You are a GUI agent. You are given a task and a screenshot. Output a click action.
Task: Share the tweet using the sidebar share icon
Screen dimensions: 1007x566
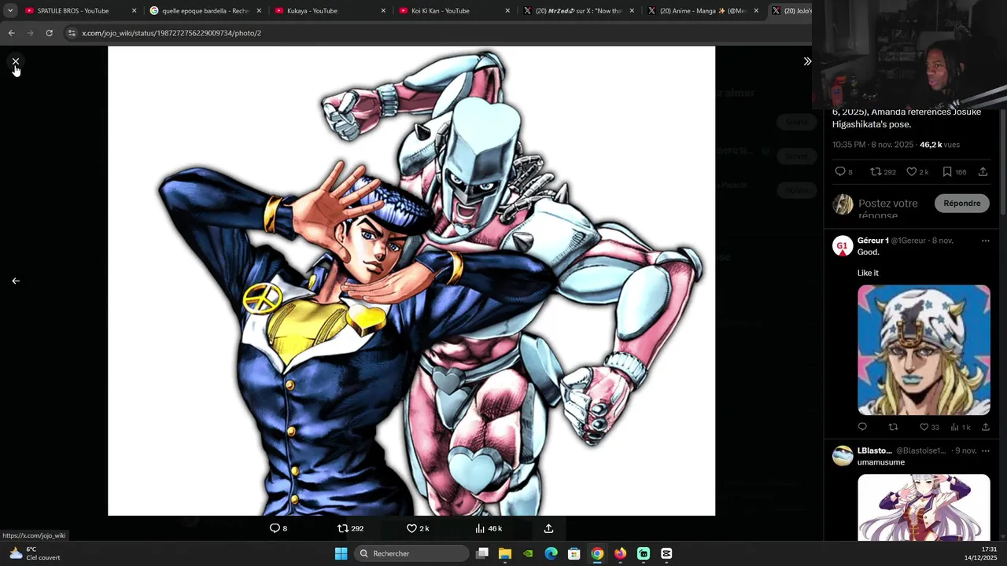pyautogui.click(x=983, y=171)
